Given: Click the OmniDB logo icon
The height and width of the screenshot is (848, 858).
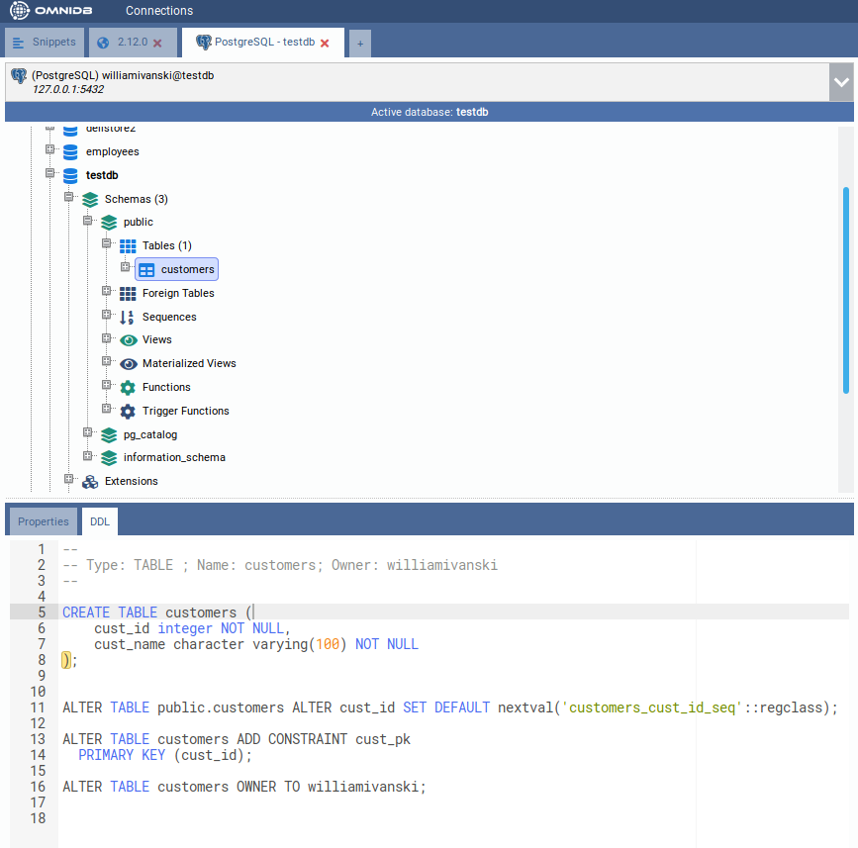Looking at the screenshot, I should click(x=20, y=11).
